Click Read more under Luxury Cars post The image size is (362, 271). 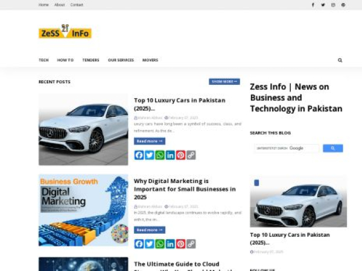(150, 141)
